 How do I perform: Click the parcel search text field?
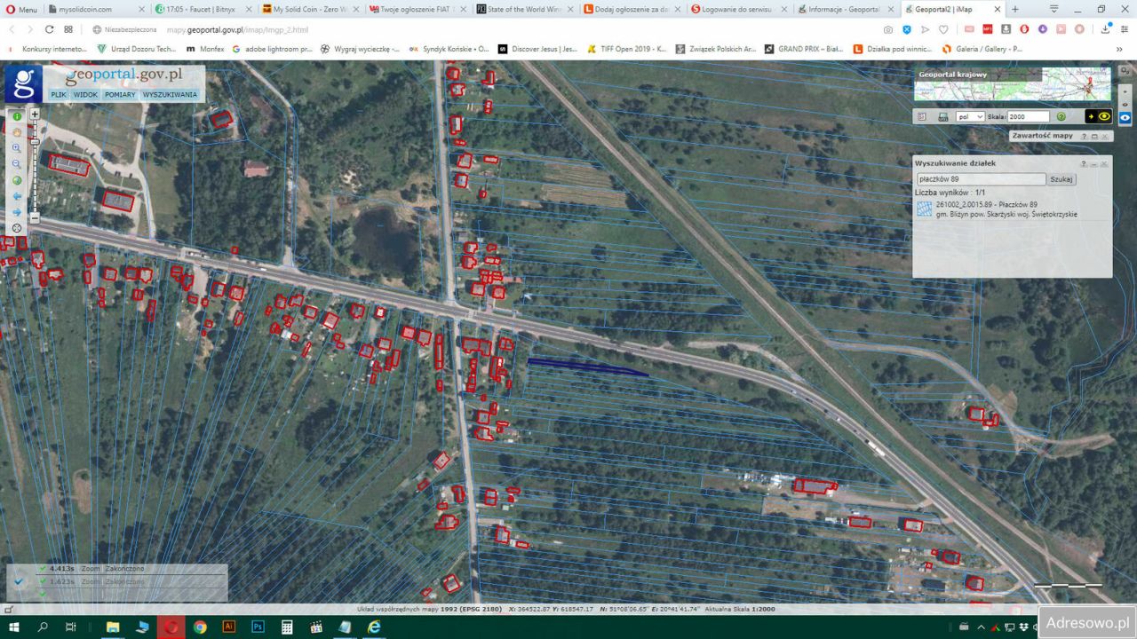click(x=981, y=179)
